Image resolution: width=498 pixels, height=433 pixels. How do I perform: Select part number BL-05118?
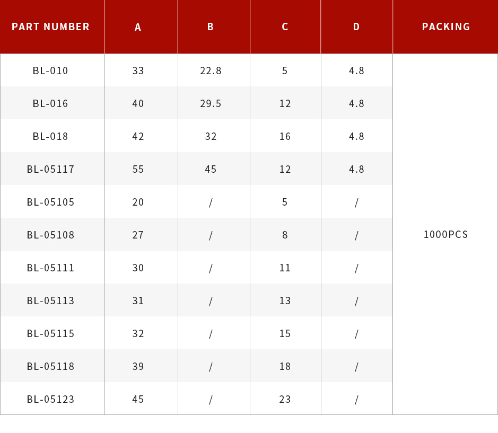click(x=50, y=366)
